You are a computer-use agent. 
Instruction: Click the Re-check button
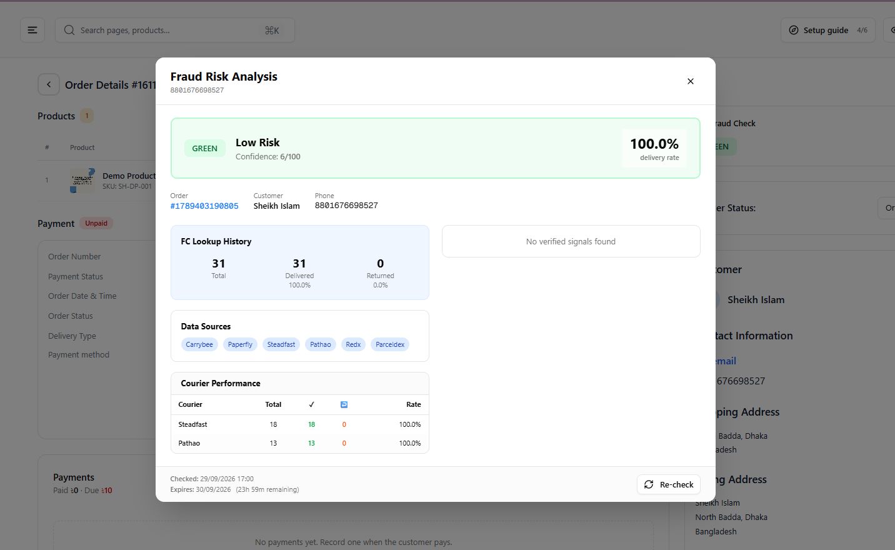pos(669,484)
